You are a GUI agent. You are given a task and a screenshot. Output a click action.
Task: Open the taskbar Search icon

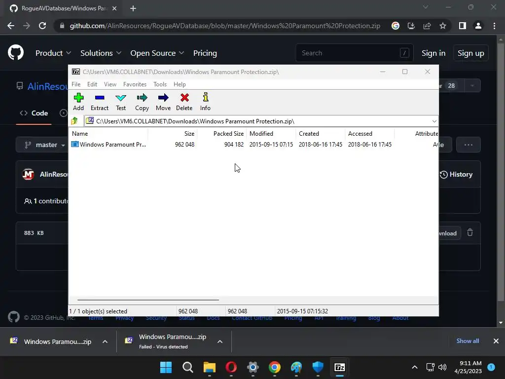click(x=188, y=367)
